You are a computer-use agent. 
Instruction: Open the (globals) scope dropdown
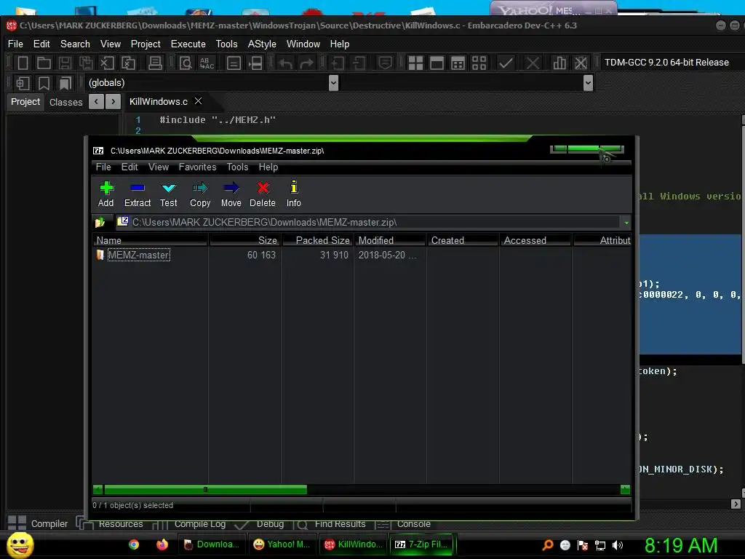pos(333,83)
